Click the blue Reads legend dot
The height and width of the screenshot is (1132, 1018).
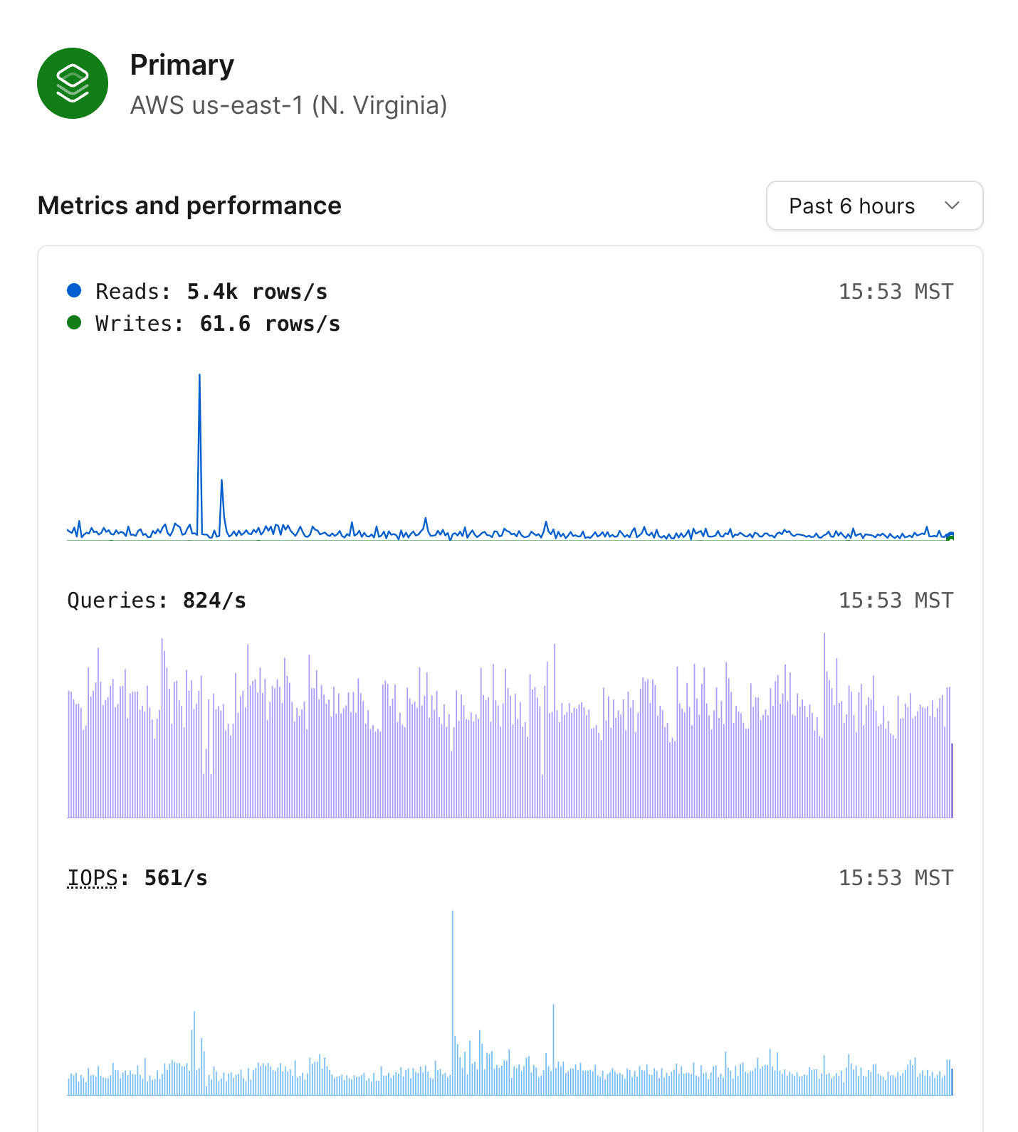tap(75, 290)
